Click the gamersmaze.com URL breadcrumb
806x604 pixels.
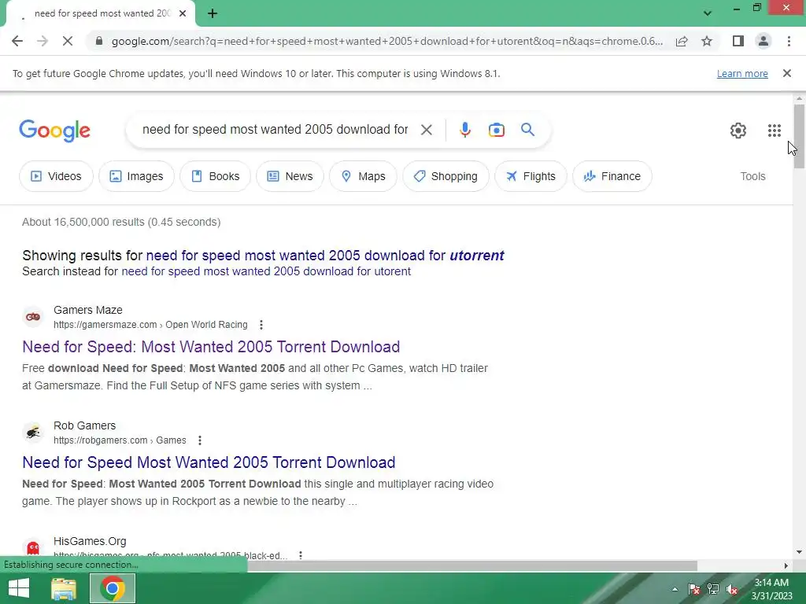pos(150,325)
